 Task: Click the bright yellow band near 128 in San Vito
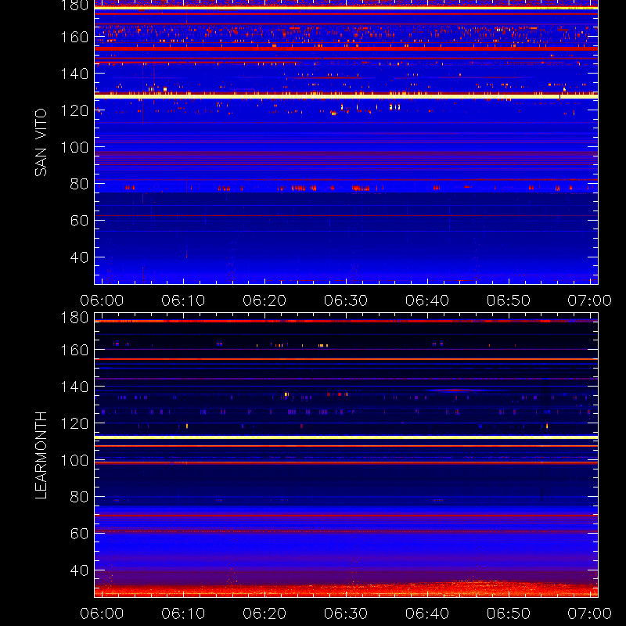[346, 96]
